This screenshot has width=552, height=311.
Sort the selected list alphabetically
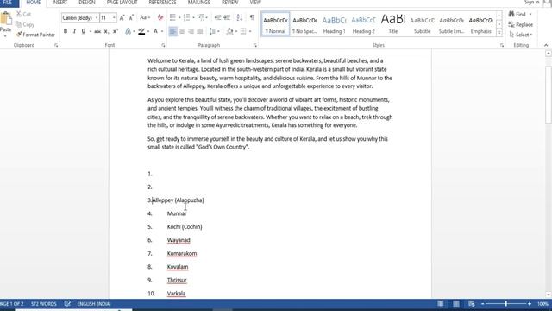pyautogui.click(x=240, y=17)
